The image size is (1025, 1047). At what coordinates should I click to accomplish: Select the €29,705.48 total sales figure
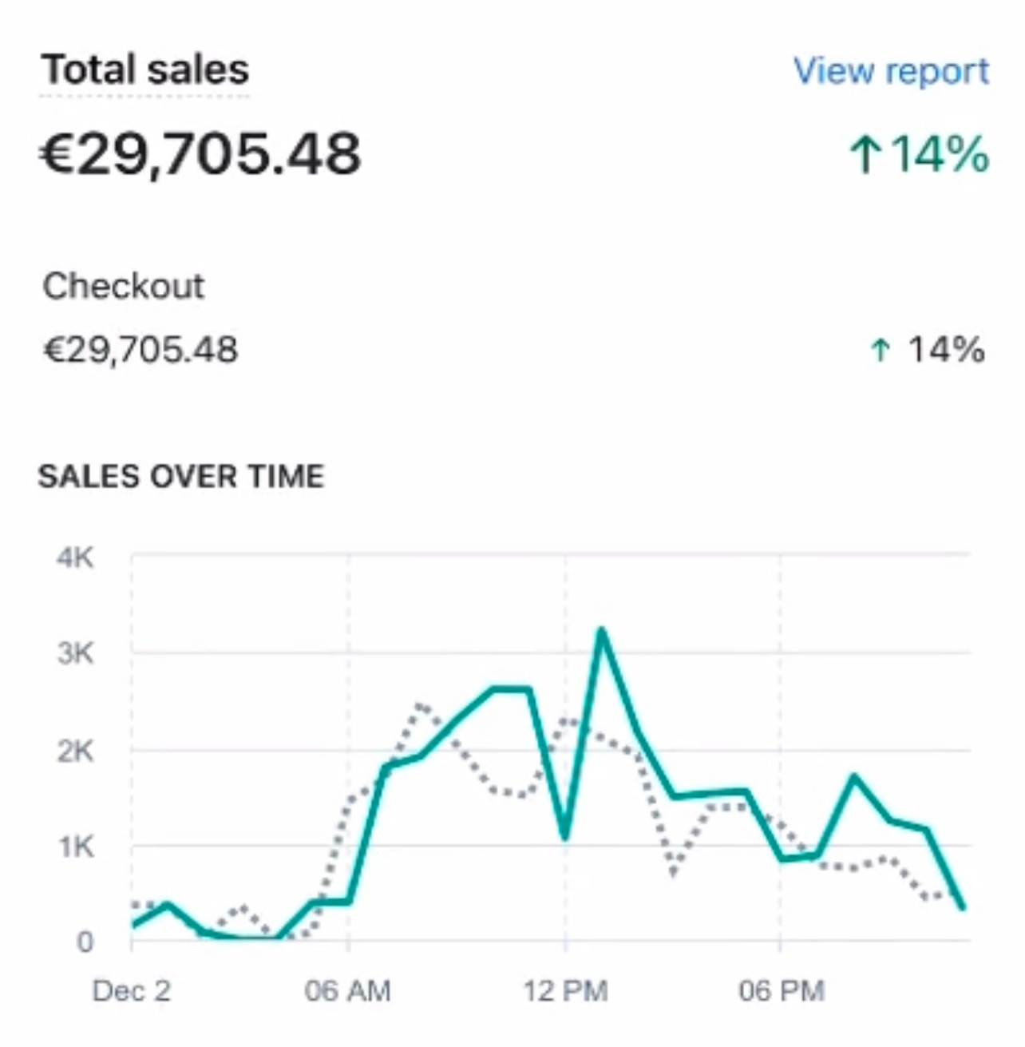(200, 153)
